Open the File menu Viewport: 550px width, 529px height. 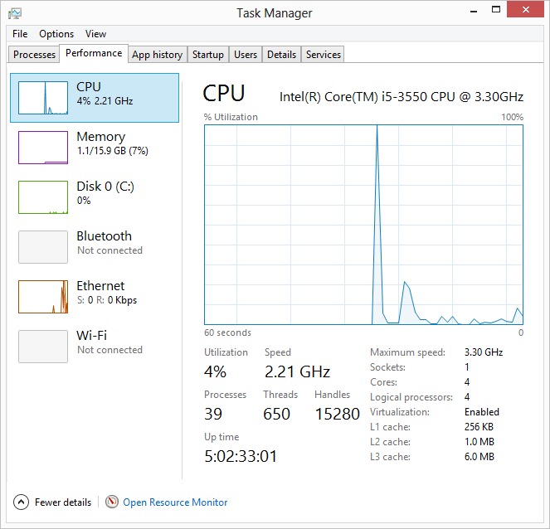pos(20,34)
